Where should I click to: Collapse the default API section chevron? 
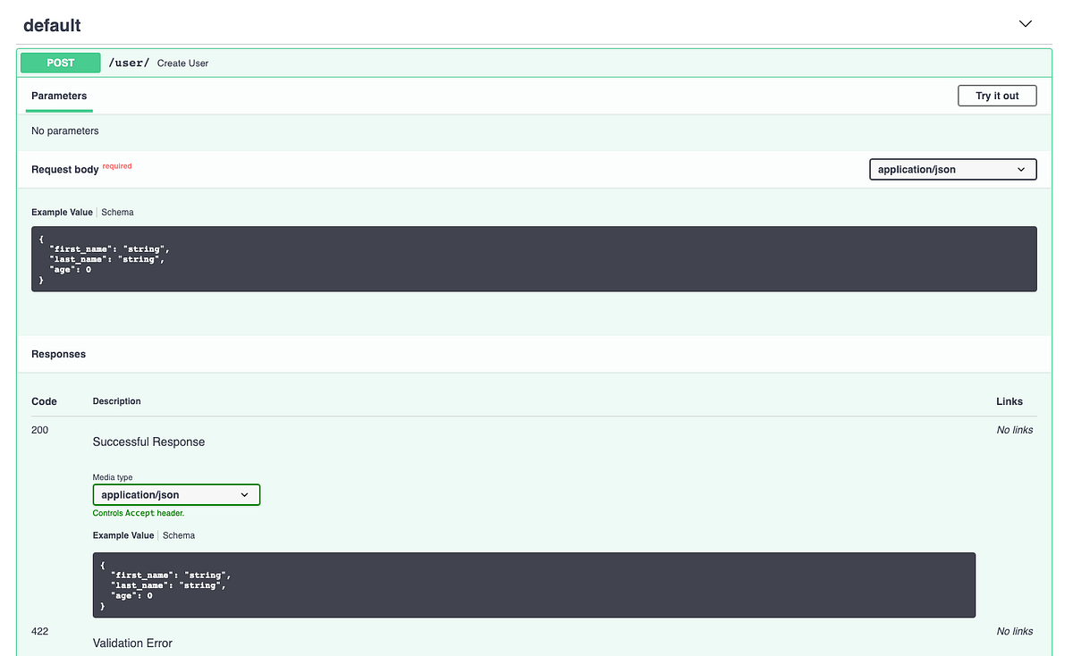[1025, 23]
